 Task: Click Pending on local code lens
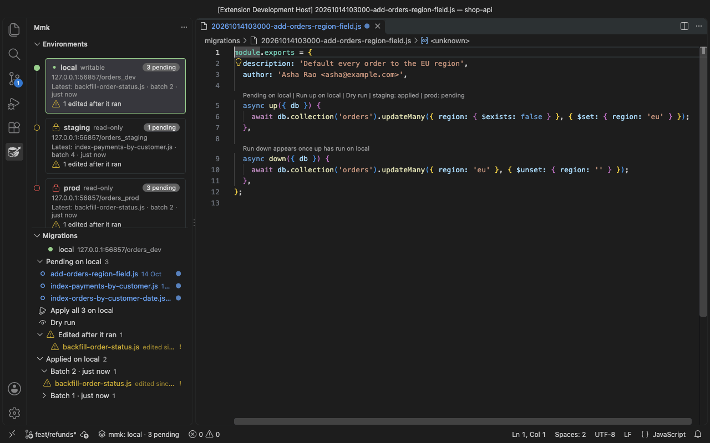267,95
